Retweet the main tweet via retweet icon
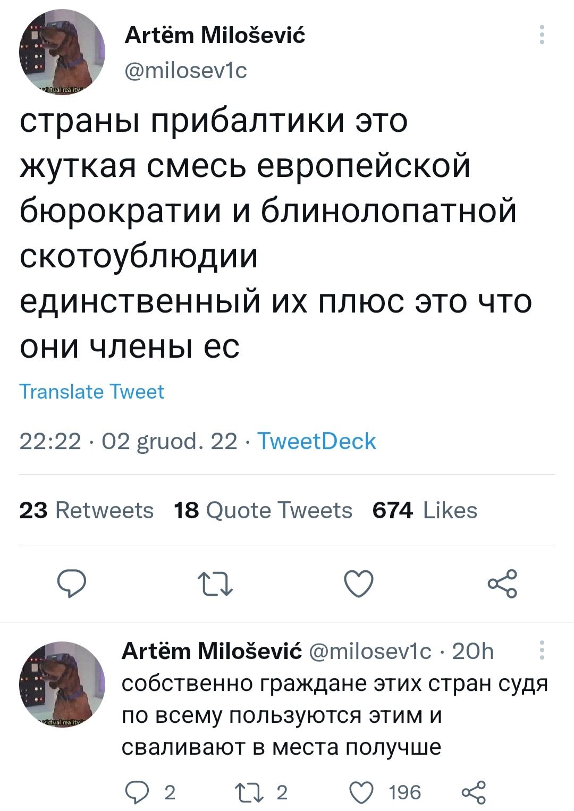Screen dimensions: 574x811 click(x=215, y=584)
